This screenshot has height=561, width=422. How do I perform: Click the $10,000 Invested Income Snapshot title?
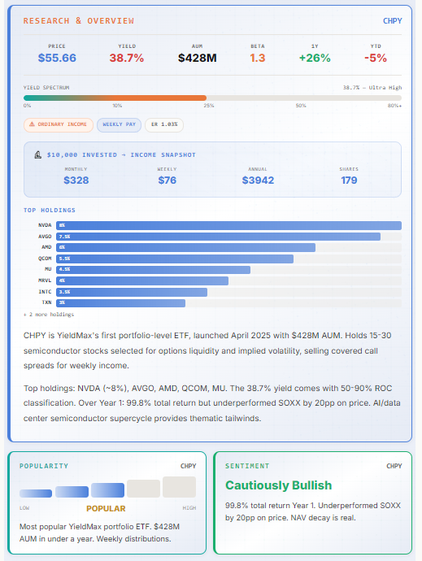(121, 155)
